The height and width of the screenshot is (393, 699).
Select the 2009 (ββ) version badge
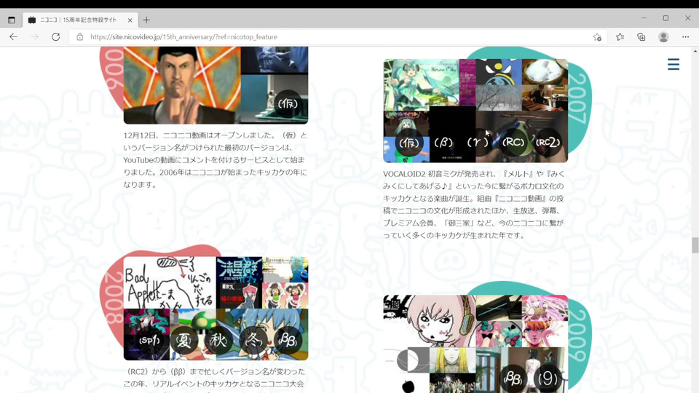click(x=513, y=378)
